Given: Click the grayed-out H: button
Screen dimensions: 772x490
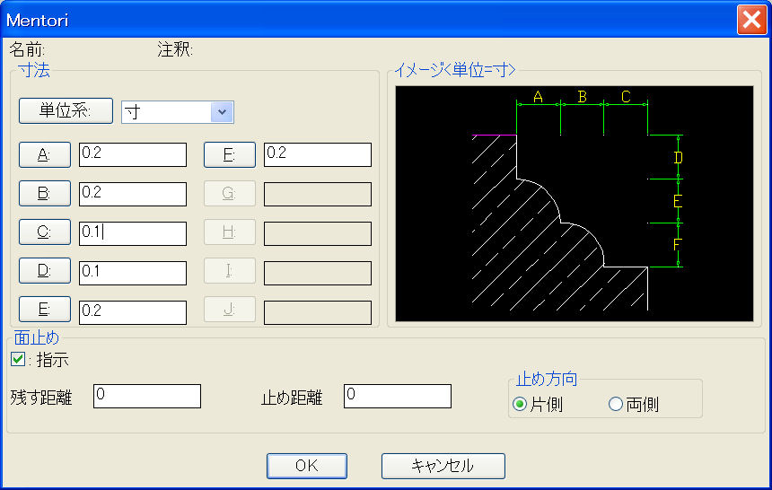Looking at the screenshot, I should [230, 232].
